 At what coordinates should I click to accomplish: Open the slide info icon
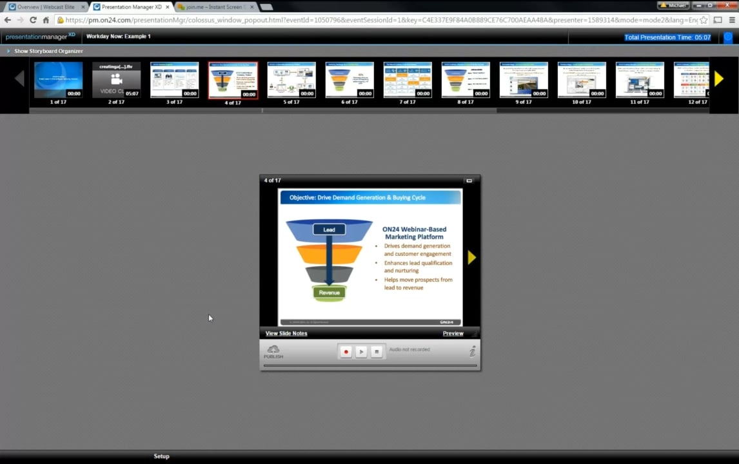[472, 351]
